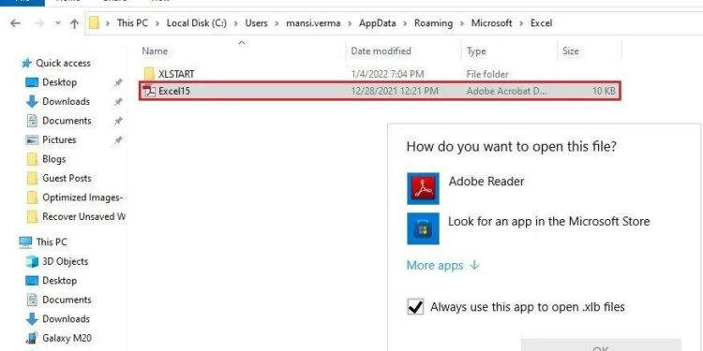Select This PC in navigation pane
The height and width of the screenshot is (351, 703).
[x=52, y=242]
